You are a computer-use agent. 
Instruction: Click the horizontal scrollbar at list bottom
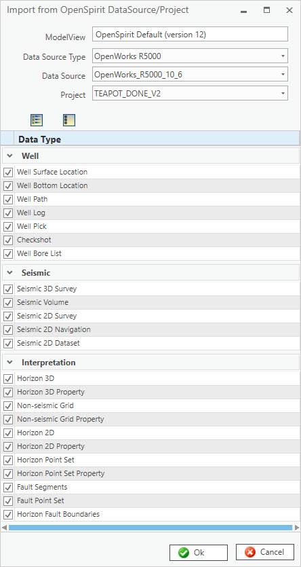[150, 528]
